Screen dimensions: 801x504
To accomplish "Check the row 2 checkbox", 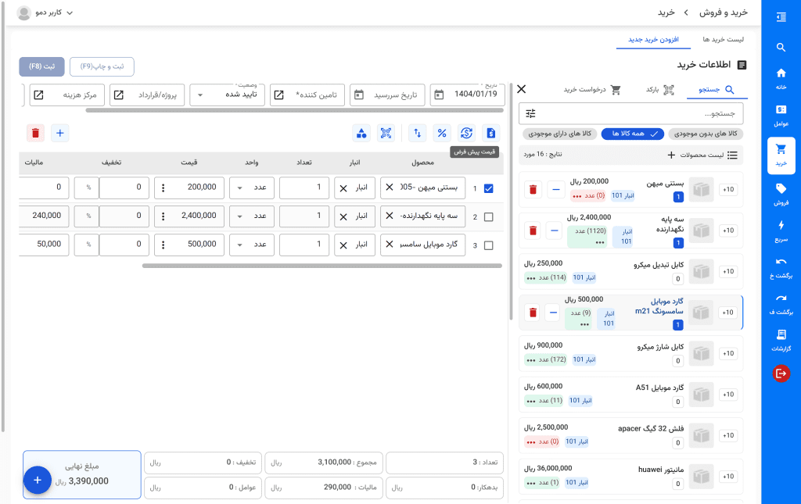I will (489, 216).
